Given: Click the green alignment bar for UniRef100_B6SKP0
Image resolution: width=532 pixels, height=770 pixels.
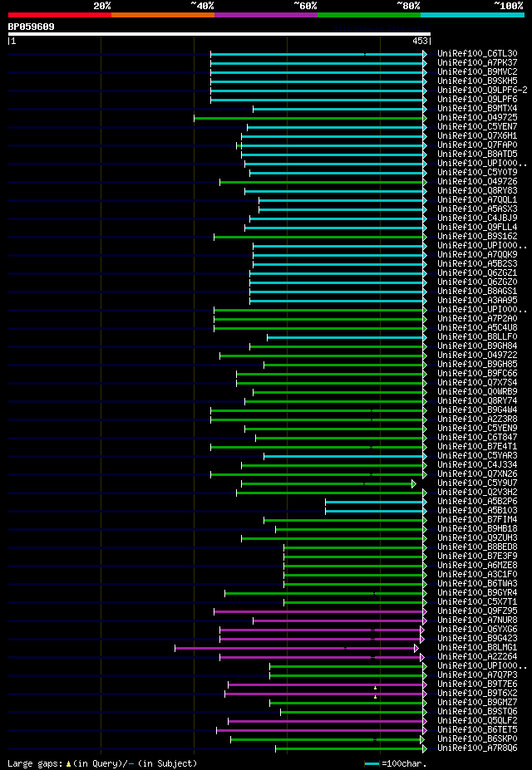Looking at the screenshot, I should [328, 739].
